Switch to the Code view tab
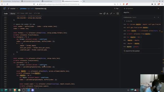 coord(6,14)
